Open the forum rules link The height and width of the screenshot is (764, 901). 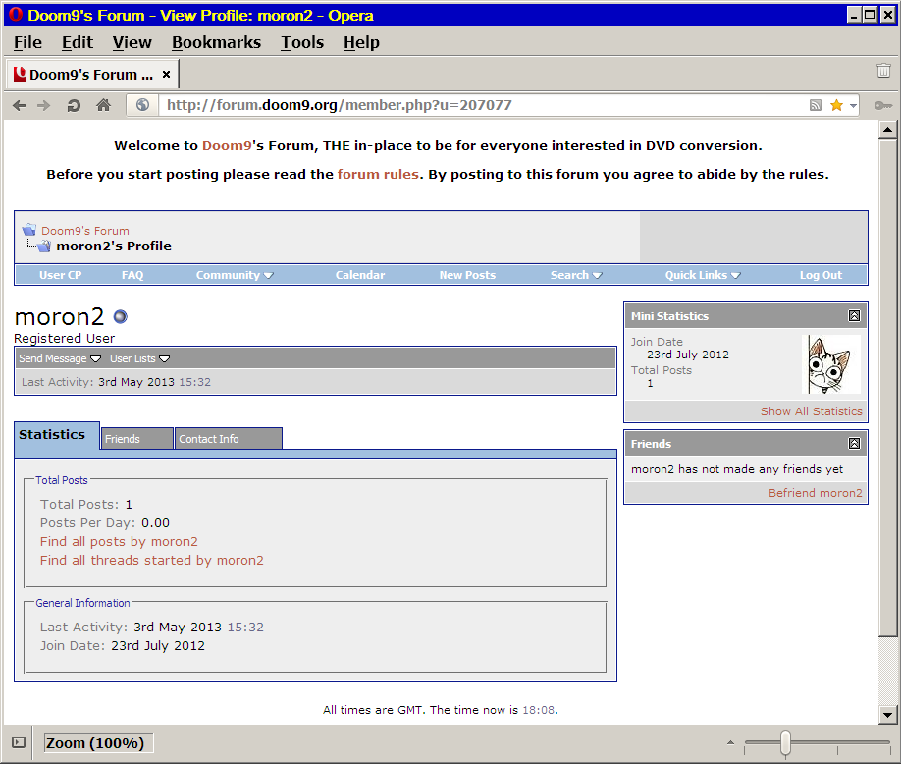378,174
